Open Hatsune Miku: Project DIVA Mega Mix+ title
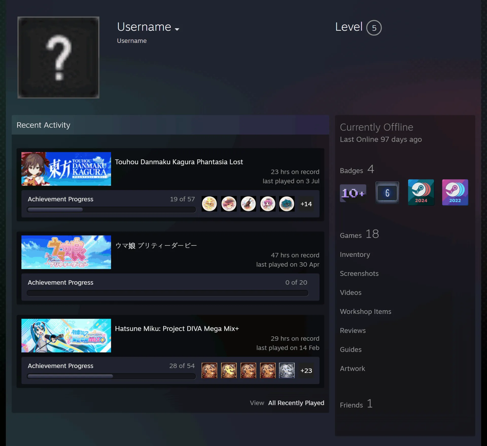Viewport: 487px width, 446px height. [x=177, y=328]
